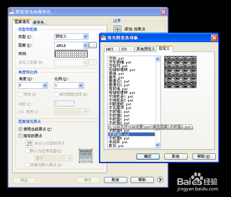Select 木纹墙1.pat in the list
Screen dimensions: 231x197
click(x=119, y=112)
